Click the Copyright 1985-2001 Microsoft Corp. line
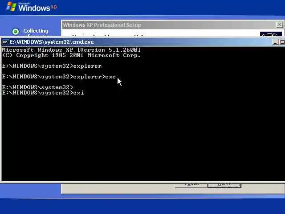 click(x=71, y=55)
